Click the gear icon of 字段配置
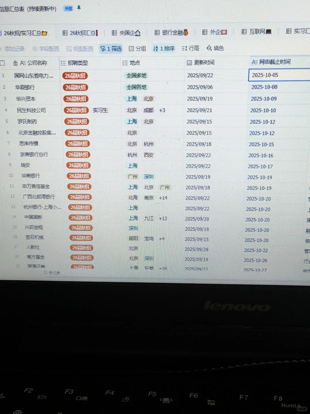This screenshot has height=414, width=310. click(35, 49)
